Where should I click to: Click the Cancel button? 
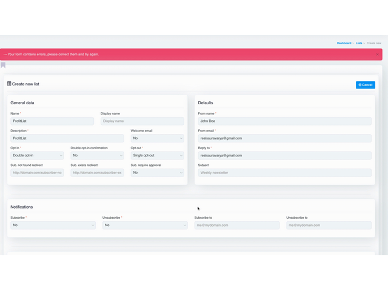point(365,85)
